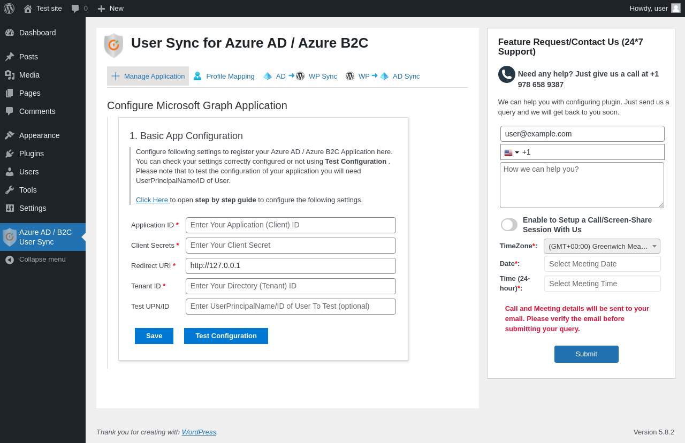Screen dimensions: 685x443
Task: Enable the Call/Screen-Share session toggle
Action: (509, 225)
